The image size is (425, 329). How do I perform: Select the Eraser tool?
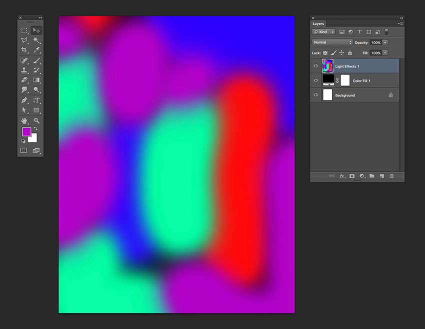click(x=24, y=79)
